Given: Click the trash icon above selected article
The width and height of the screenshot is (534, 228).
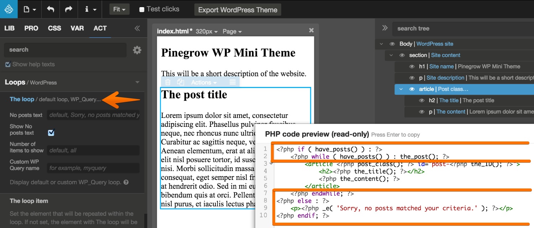Looking at the screenshot, I should [168, 82].
